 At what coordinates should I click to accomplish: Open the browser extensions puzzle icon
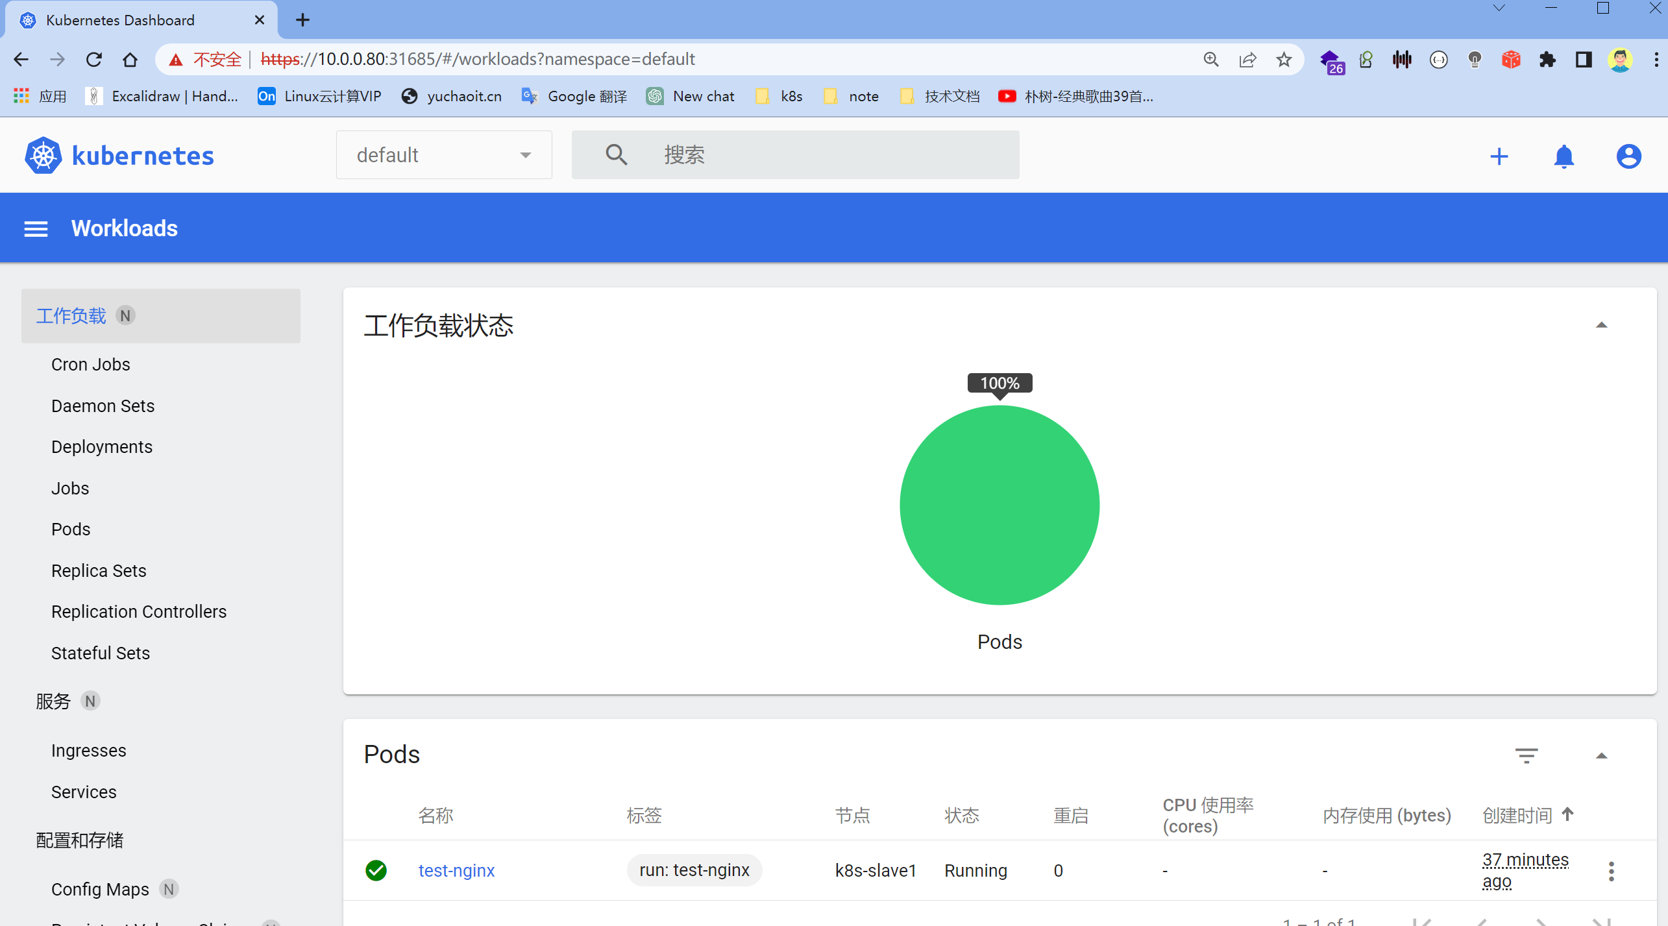click(x=1547, y=60)
